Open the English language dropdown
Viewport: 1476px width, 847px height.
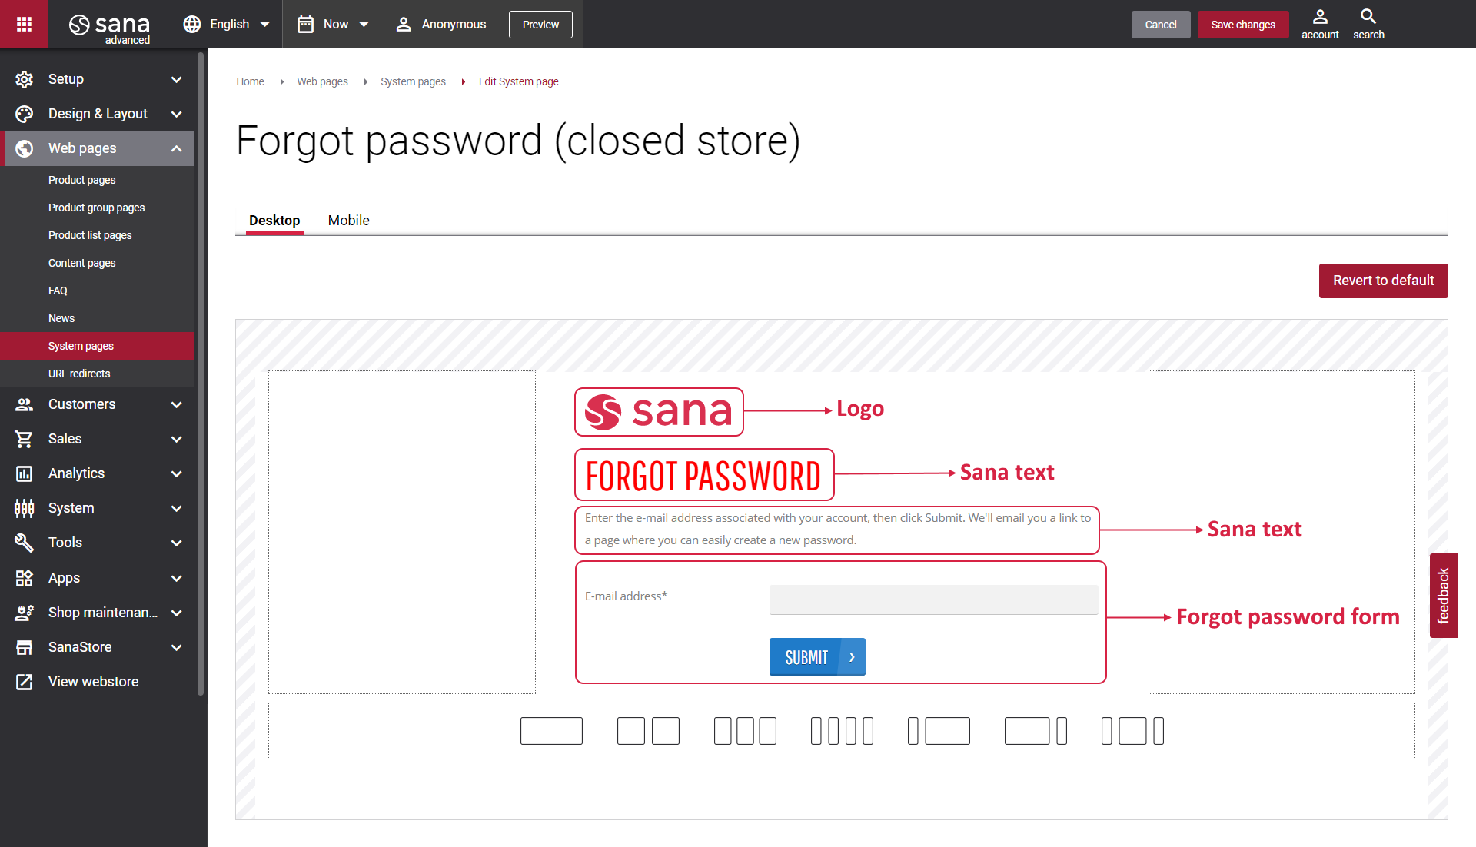tap(228, 24)
